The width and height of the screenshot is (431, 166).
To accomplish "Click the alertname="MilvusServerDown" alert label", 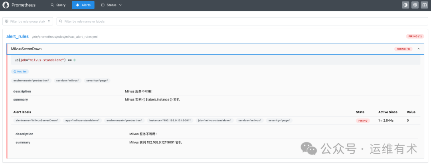I will click(37, 121).
